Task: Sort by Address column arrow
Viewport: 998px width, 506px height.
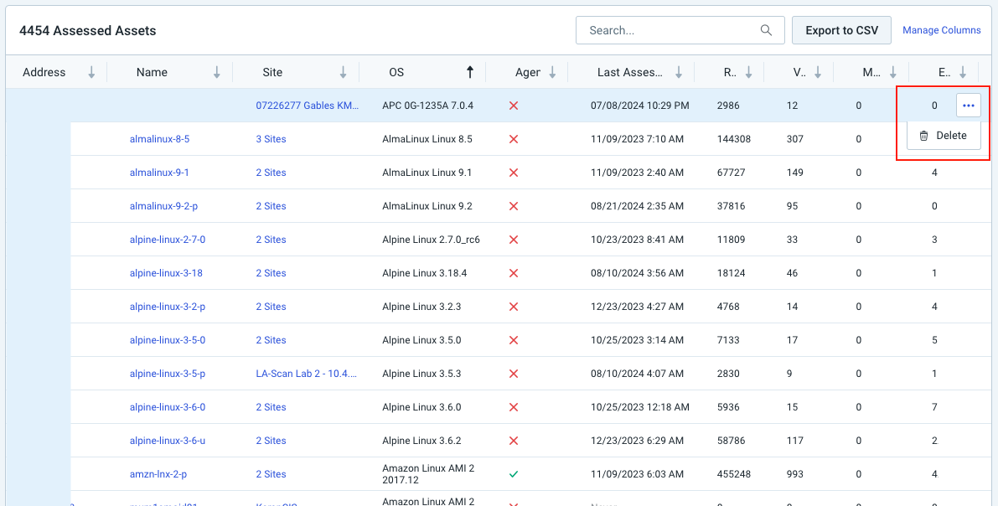Action: point(91,73)
